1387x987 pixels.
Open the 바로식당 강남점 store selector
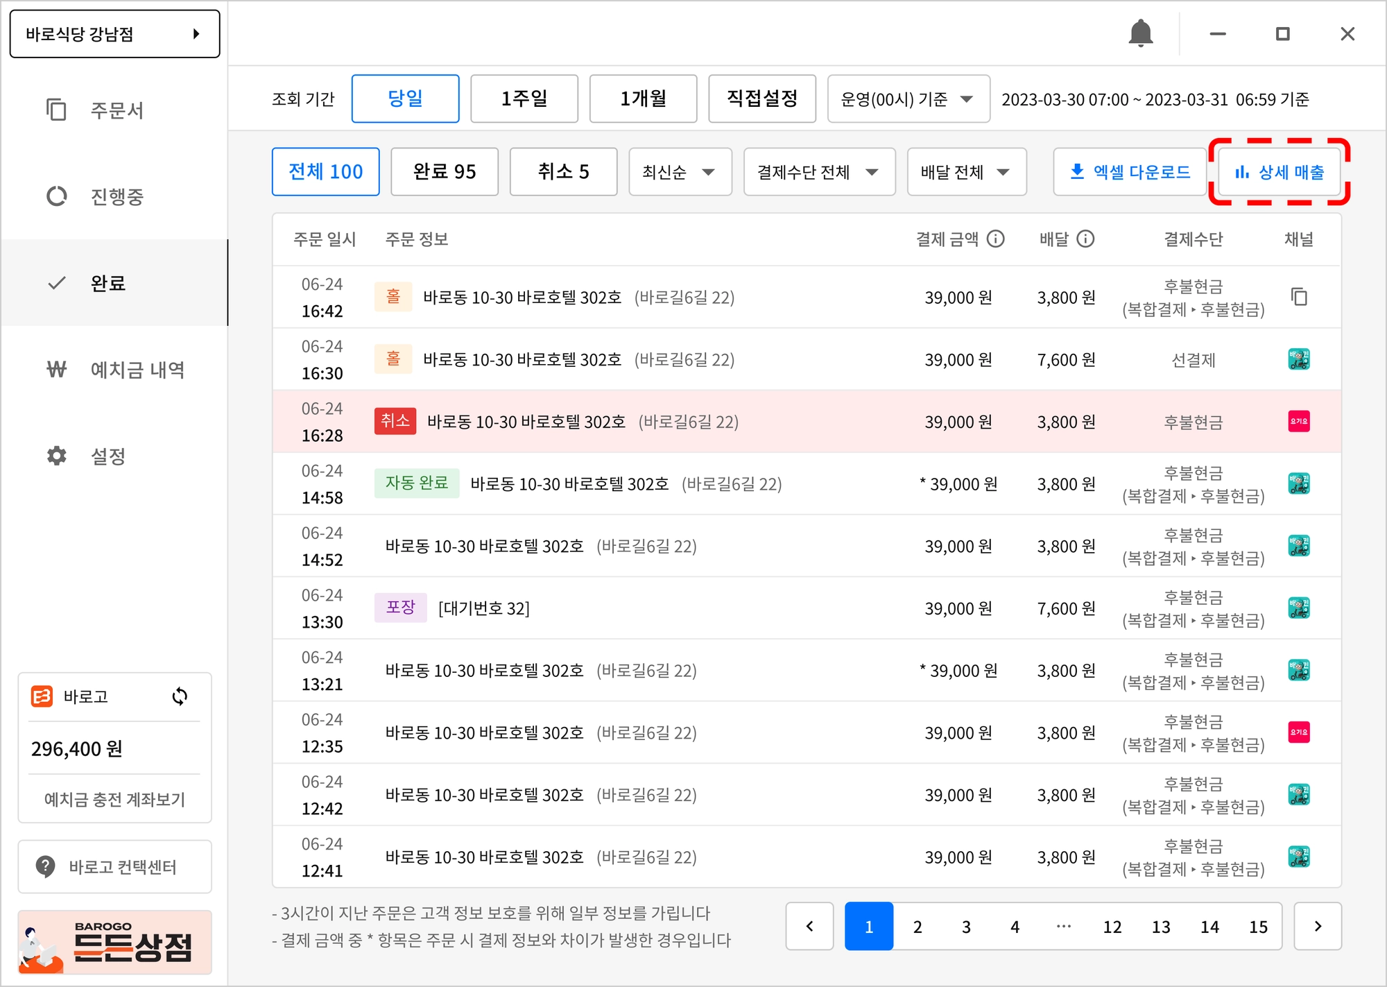[114, 34]
